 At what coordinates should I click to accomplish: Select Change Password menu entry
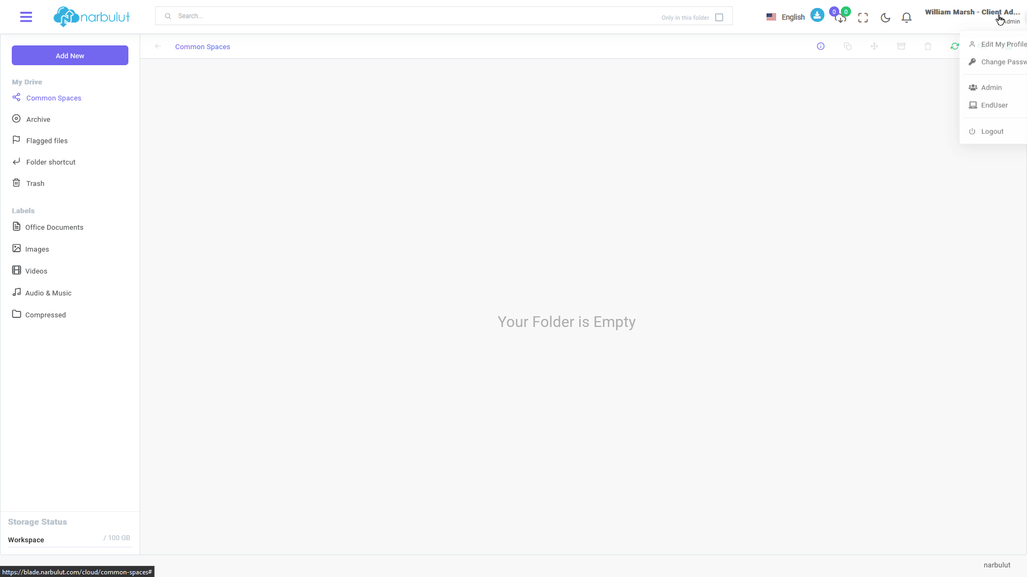(x=998, y=62)
